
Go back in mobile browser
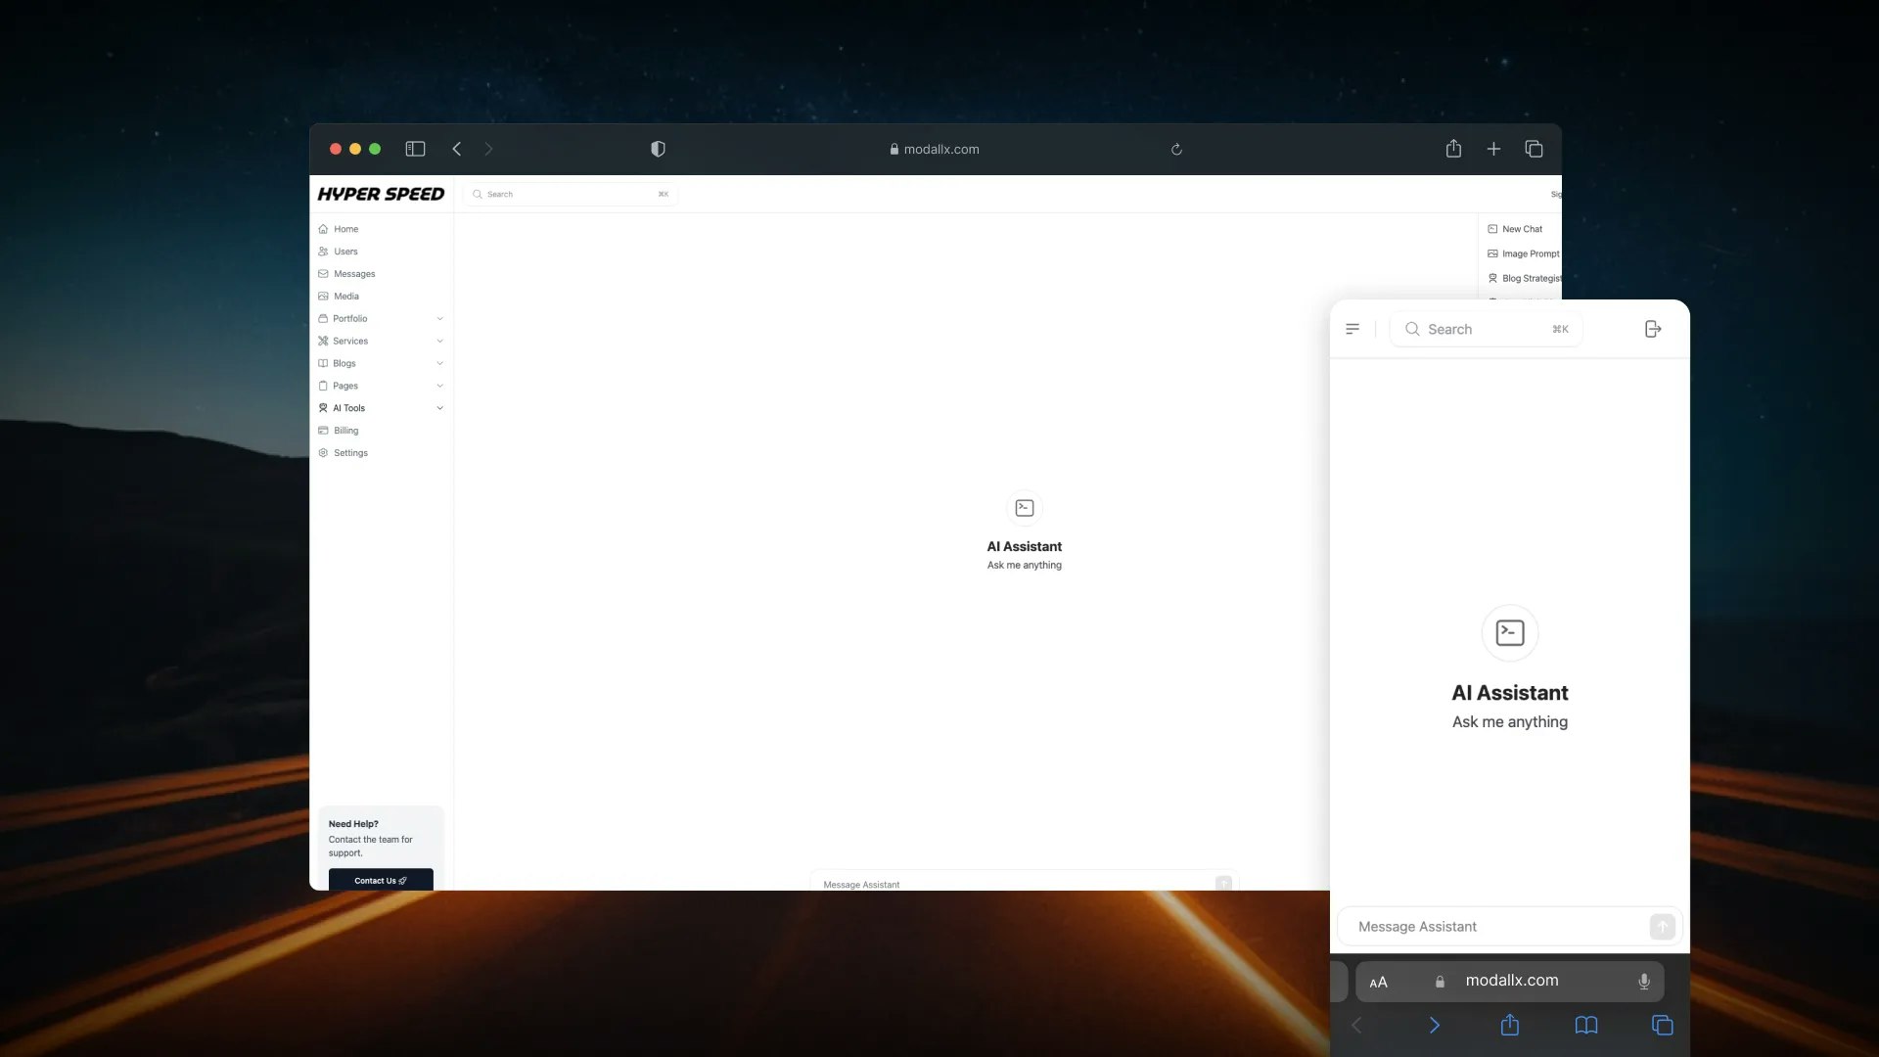click(x=1356, y=1025)
